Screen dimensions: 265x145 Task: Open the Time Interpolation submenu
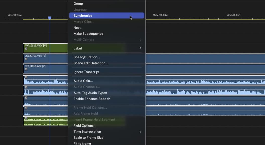(x=107, y=132)
